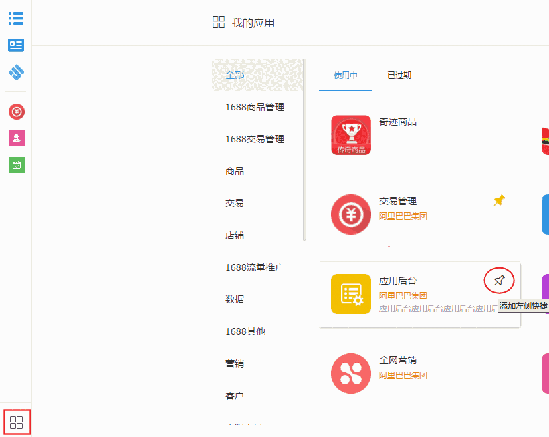
Task: Unpin 交易管理 by clicking its yellow pin
Action: 499,200
